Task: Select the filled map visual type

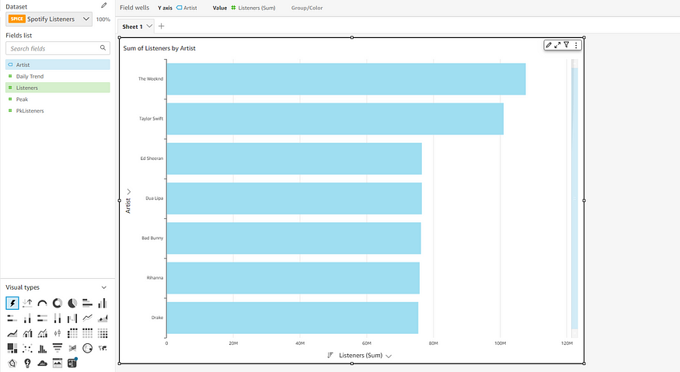Action: point(103,348)
